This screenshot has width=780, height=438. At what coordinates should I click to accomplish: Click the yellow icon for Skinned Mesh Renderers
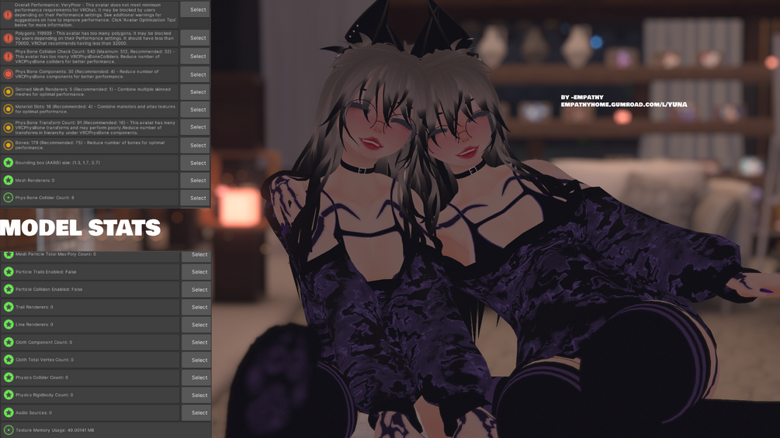(x=8, y=92)
